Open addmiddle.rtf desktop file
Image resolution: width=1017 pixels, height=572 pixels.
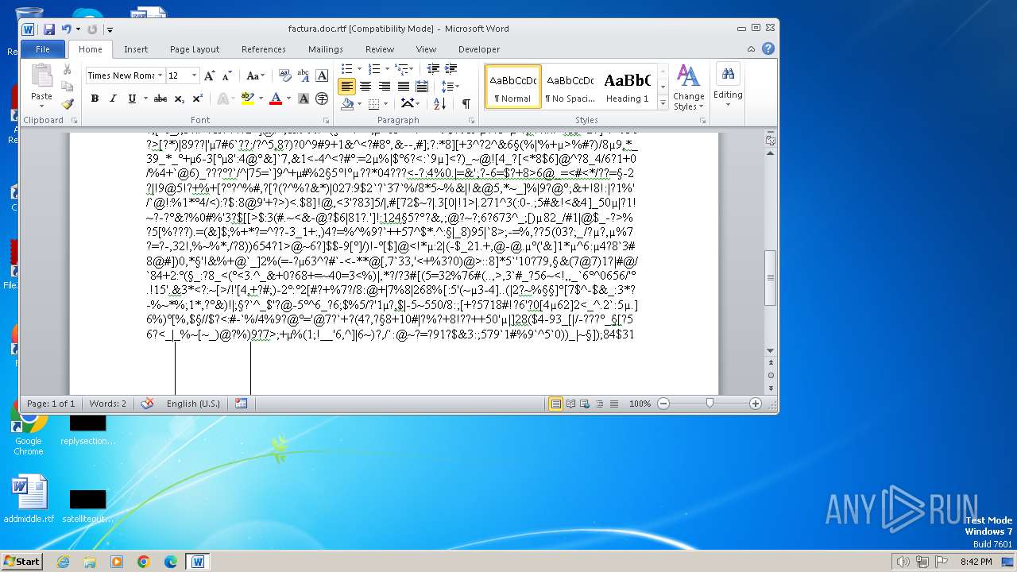coord(29,500)
